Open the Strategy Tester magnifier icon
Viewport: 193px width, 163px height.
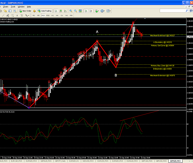point(15,11)
